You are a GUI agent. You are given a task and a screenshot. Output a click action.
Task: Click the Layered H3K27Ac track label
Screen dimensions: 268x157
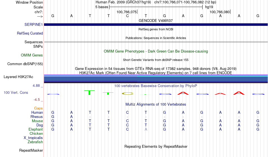click(x=18, y=77)
